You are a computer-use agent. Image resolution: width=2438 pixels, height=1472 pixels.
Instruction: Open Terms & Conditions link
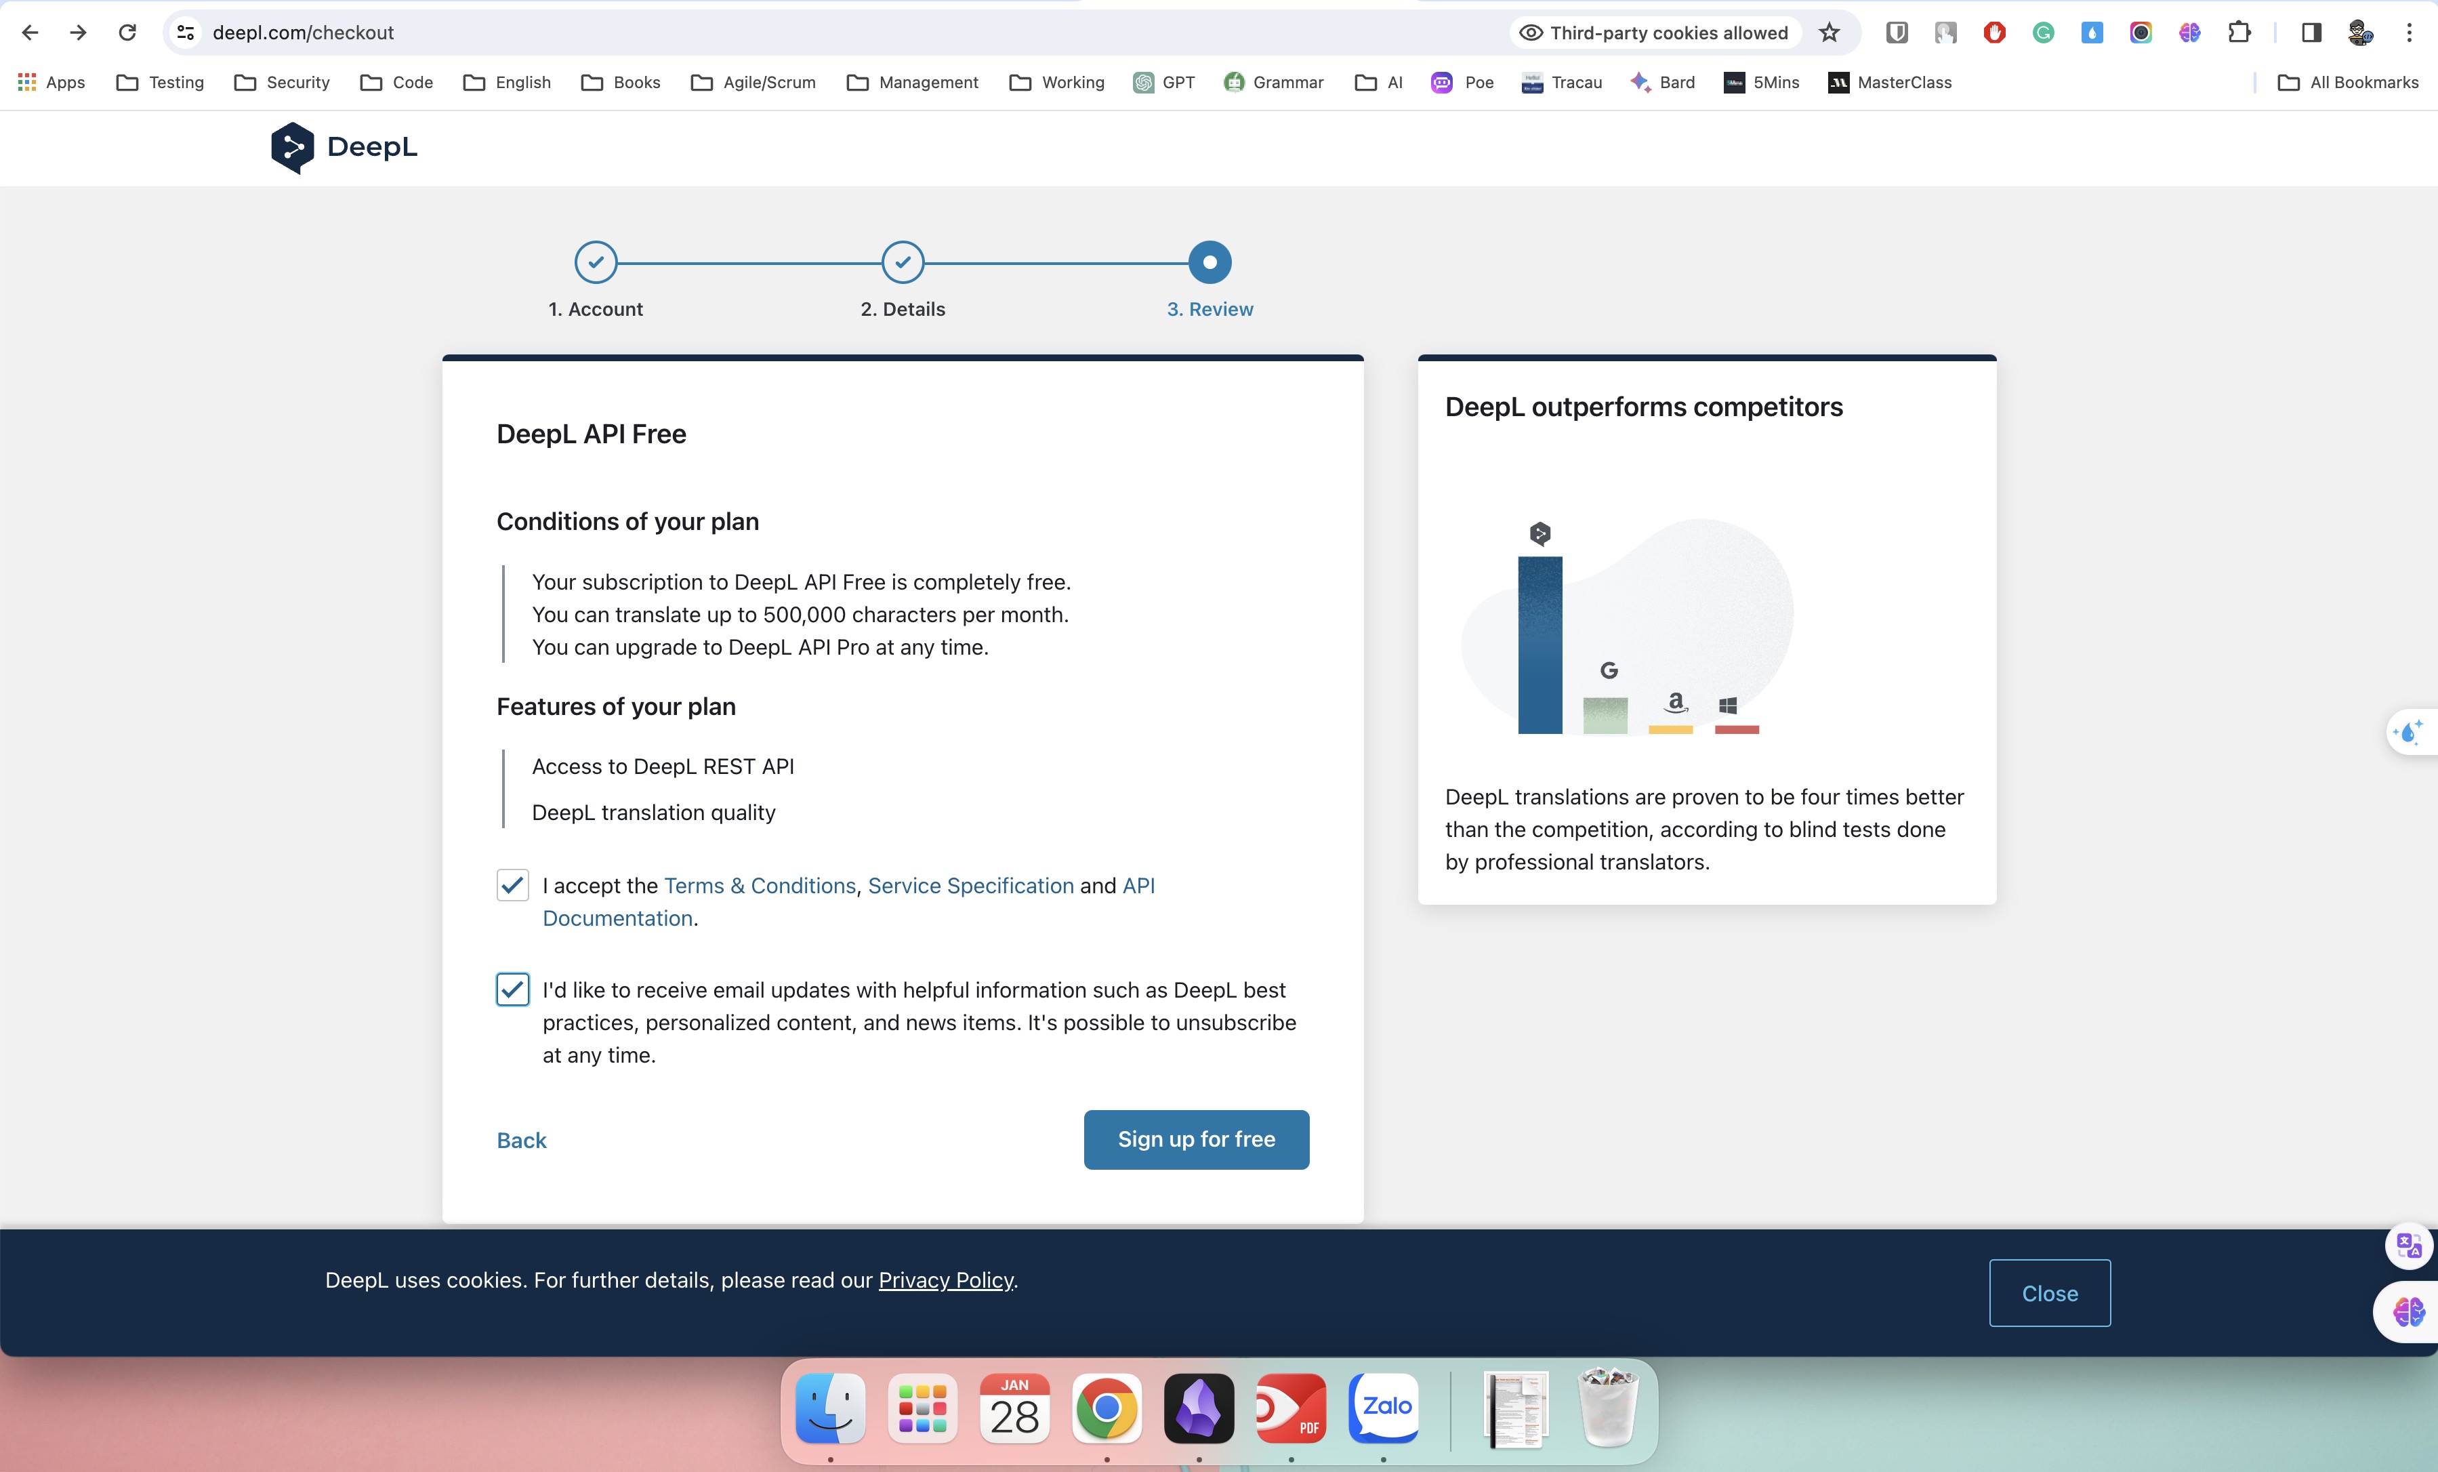[760, 885]
